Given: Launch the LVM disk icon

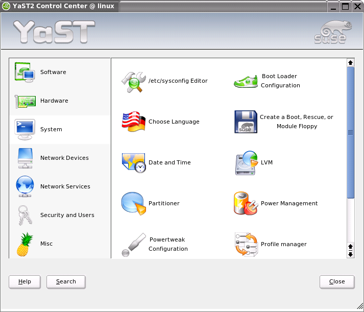Looking at the screenshot, I should [x=246, y=163].
